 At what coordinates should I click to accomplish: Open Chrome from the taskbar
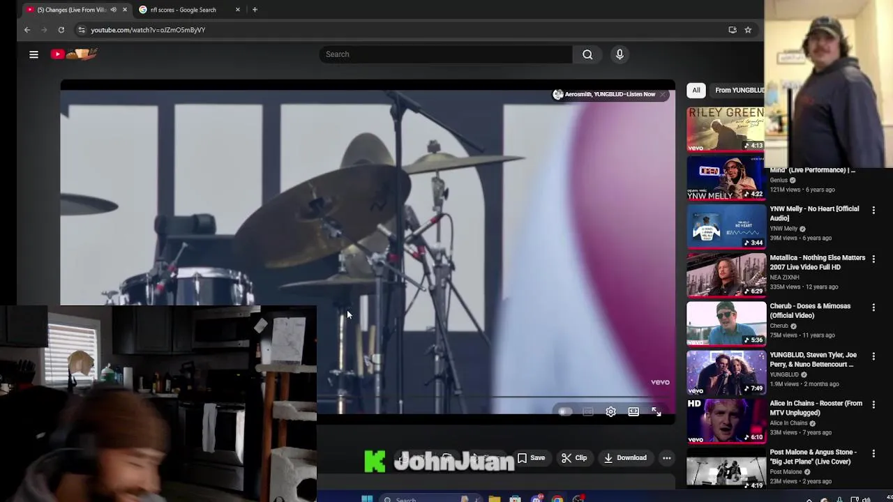[x=557, y=499]
